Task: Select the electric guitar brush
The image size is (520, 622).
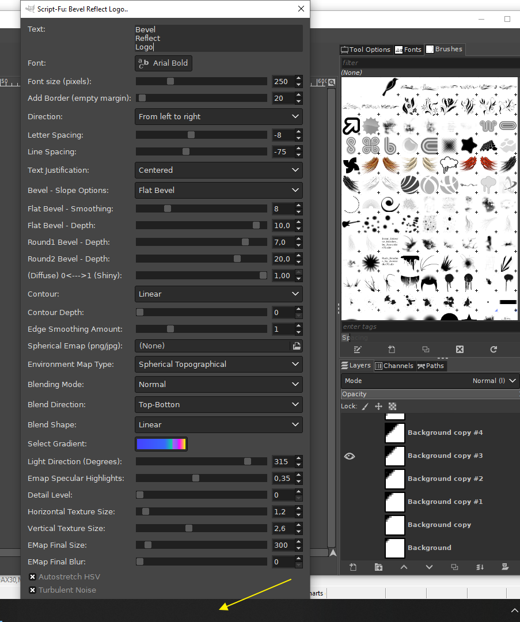Action: pos(351,223)
